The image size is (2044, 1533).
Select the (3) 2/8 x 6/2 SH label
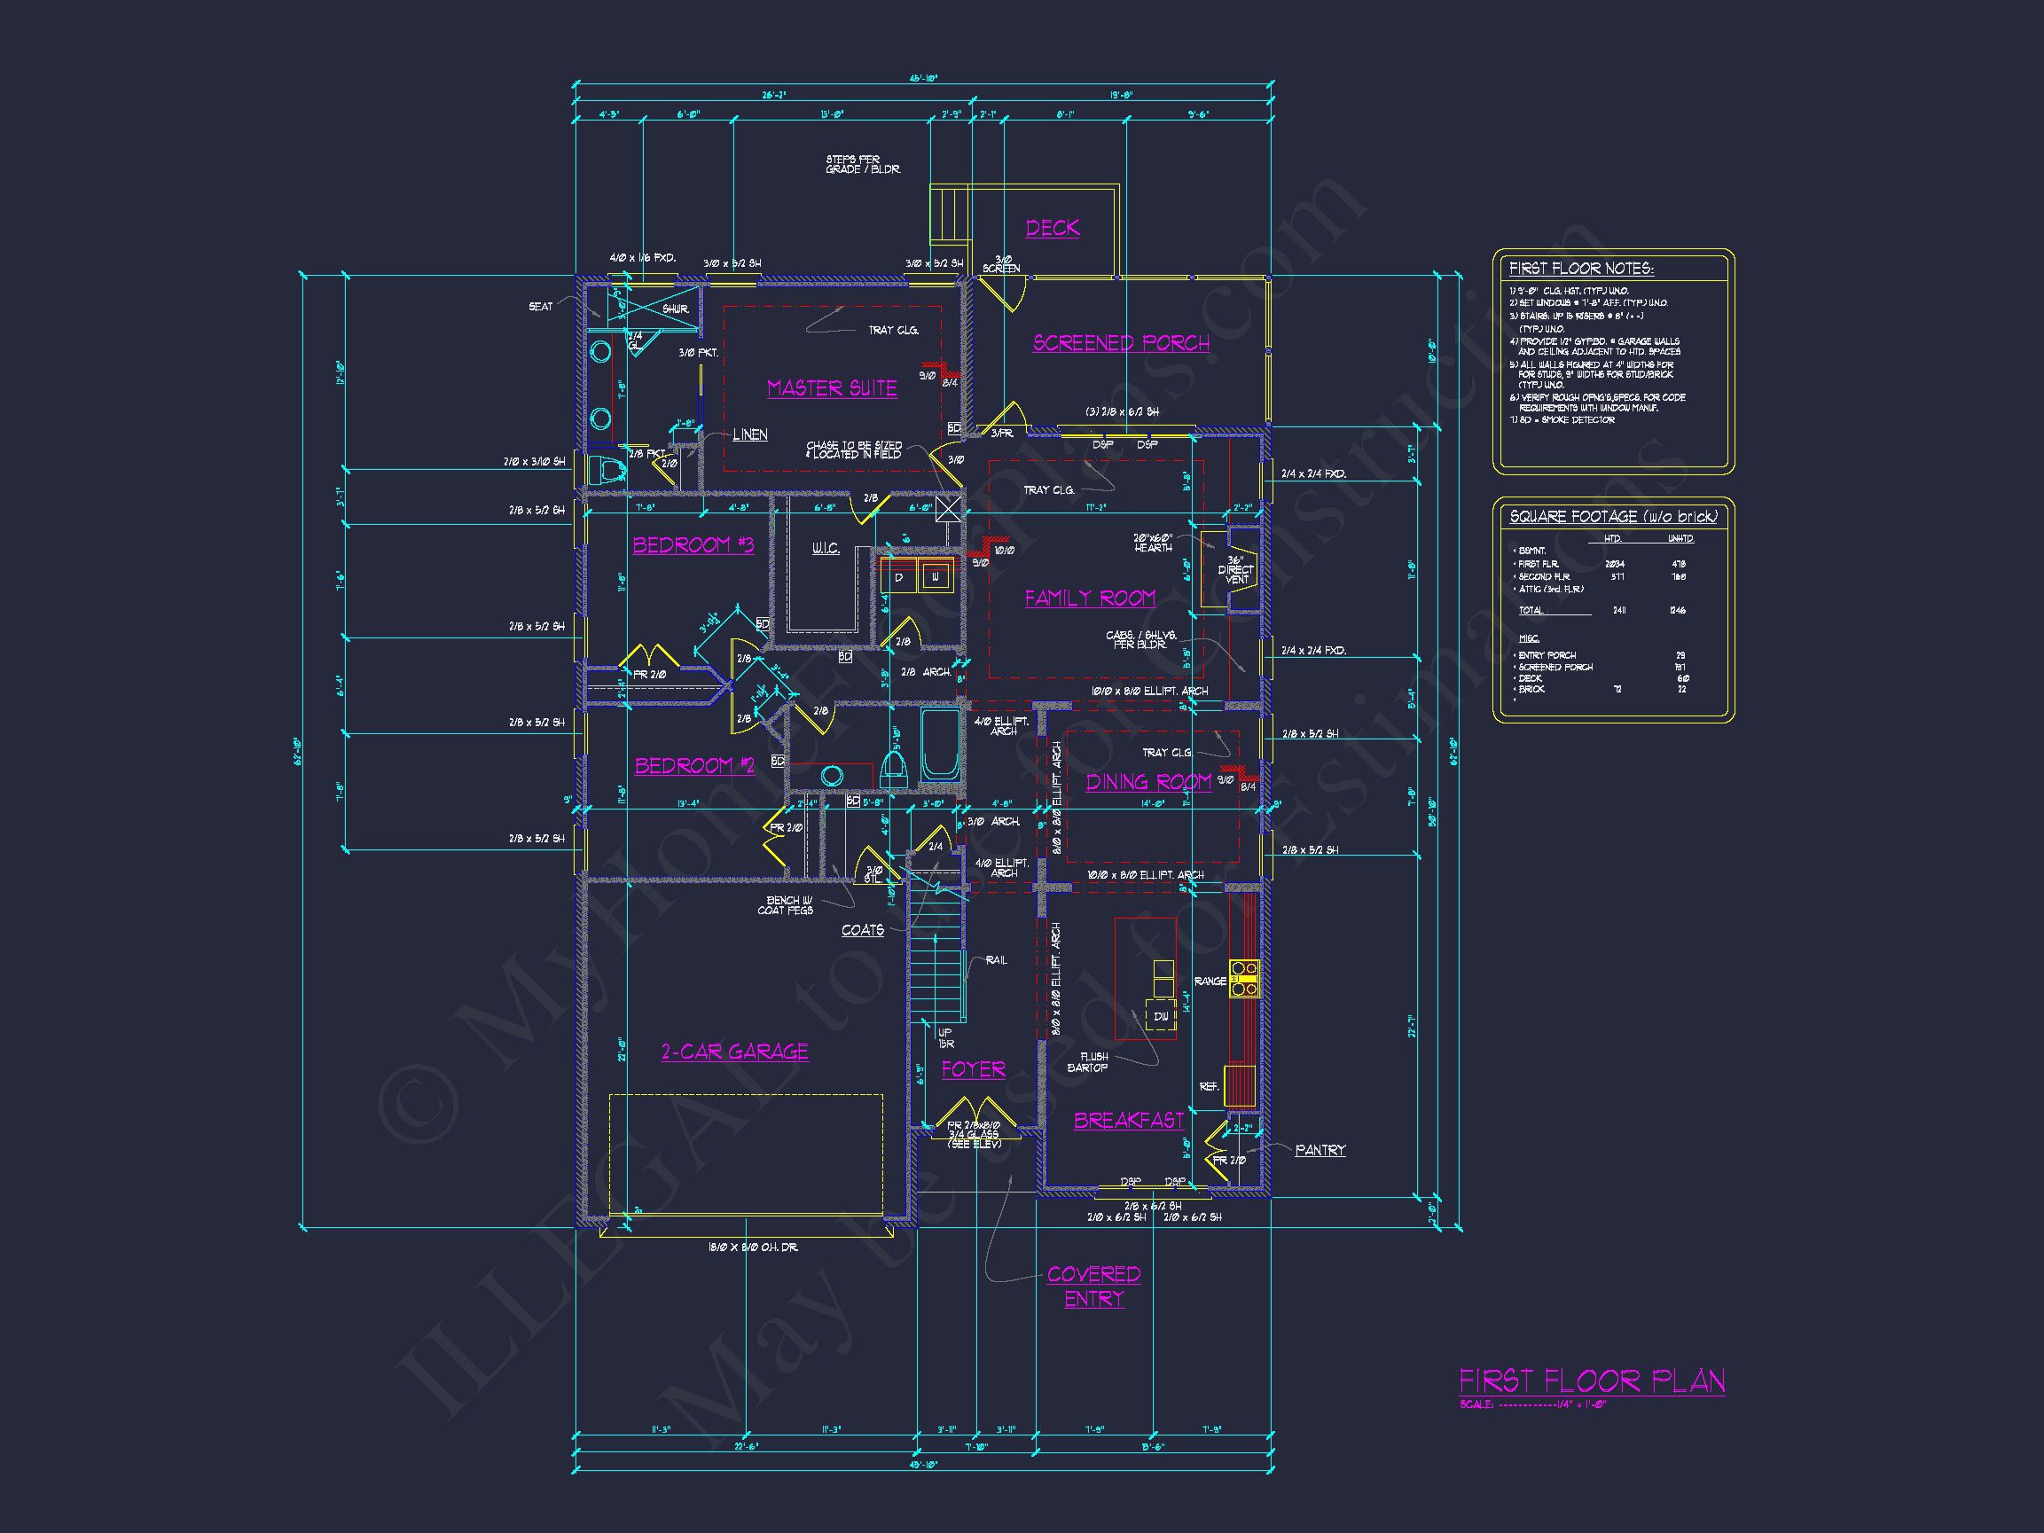pos(1122,412)
